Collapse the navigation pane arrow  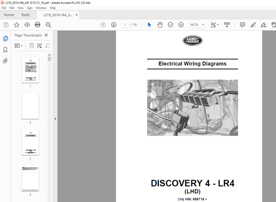tap(55, 119)
